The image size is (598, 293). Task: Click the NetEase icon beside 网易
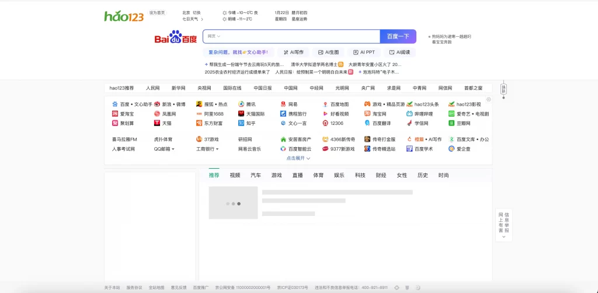pyautogui.click(x=283, y=104)
